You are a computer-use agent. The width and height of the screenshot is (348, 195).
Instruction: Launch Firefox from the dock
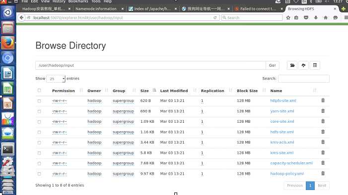(8, 43)
